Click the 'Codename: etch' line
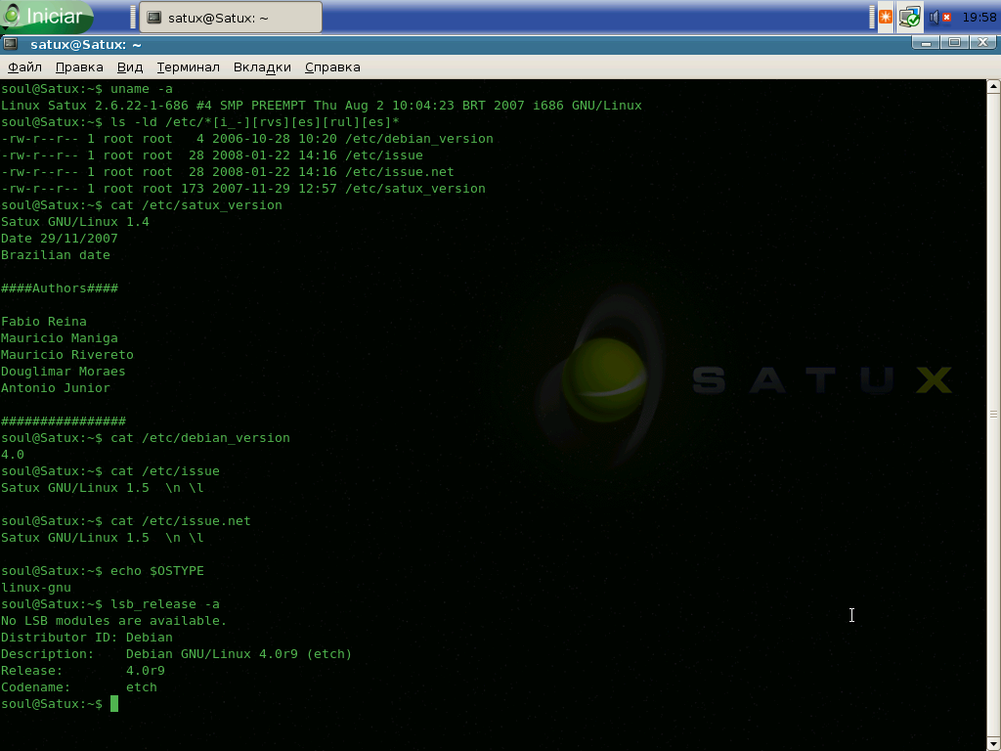The width and height of the screenshot is (1001, 751). tap(78, 686)
